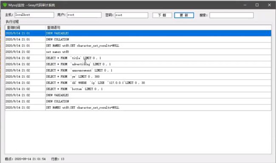Focus the 搜索 search box
Screen dimensions: 276x163
pyautogui.click(x=231, y=15)
